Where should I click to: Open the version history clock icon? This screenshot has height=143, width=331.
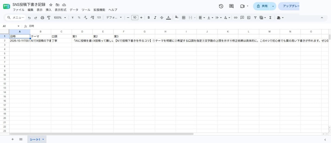pos(221,6)
